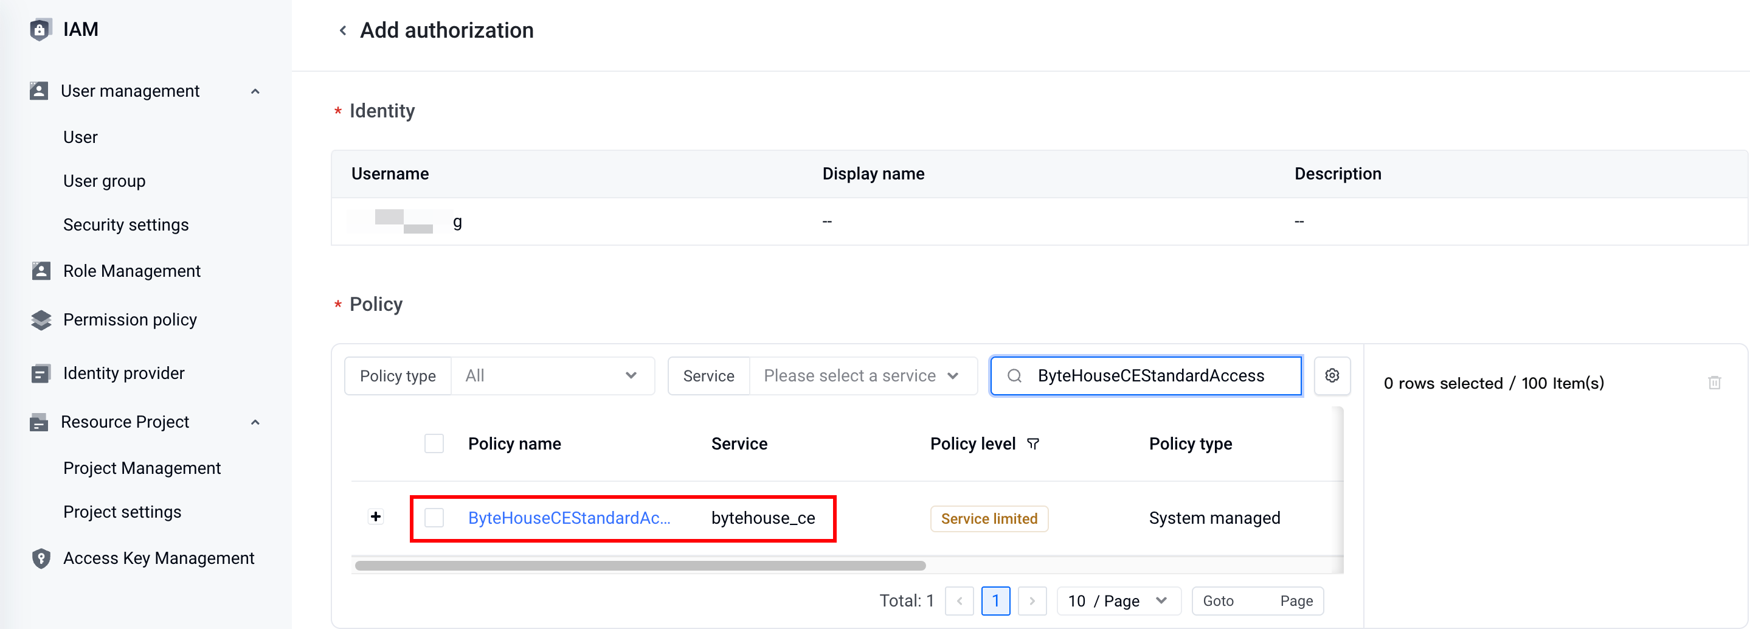The image size is (1750, 629).
Task: Click the Identity provider sidebar icon
Action: (40, 374)
